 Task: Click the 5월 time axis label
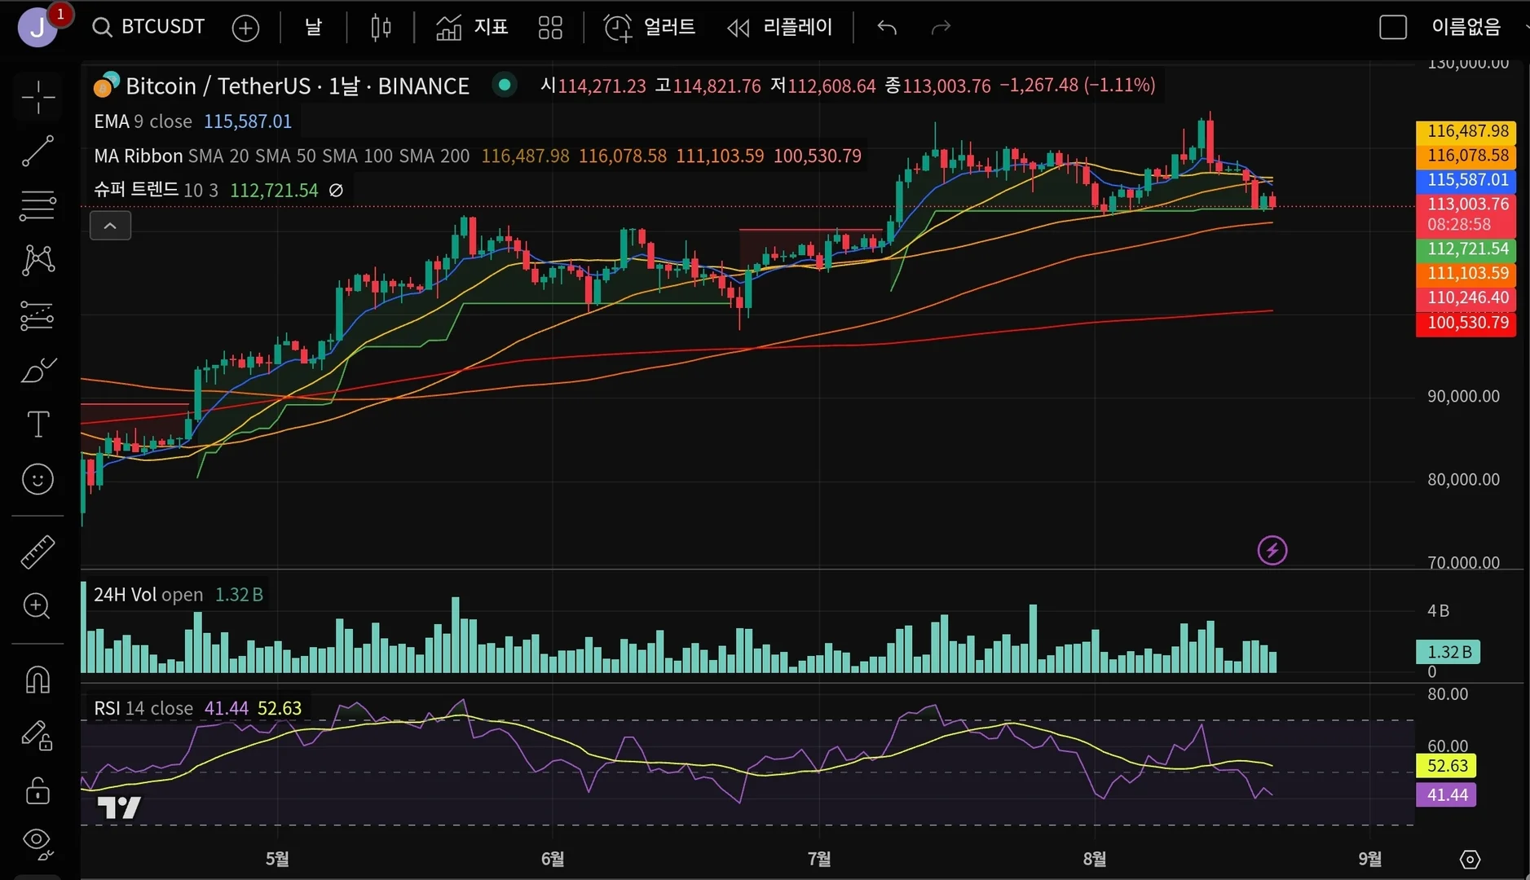(277, 859)
